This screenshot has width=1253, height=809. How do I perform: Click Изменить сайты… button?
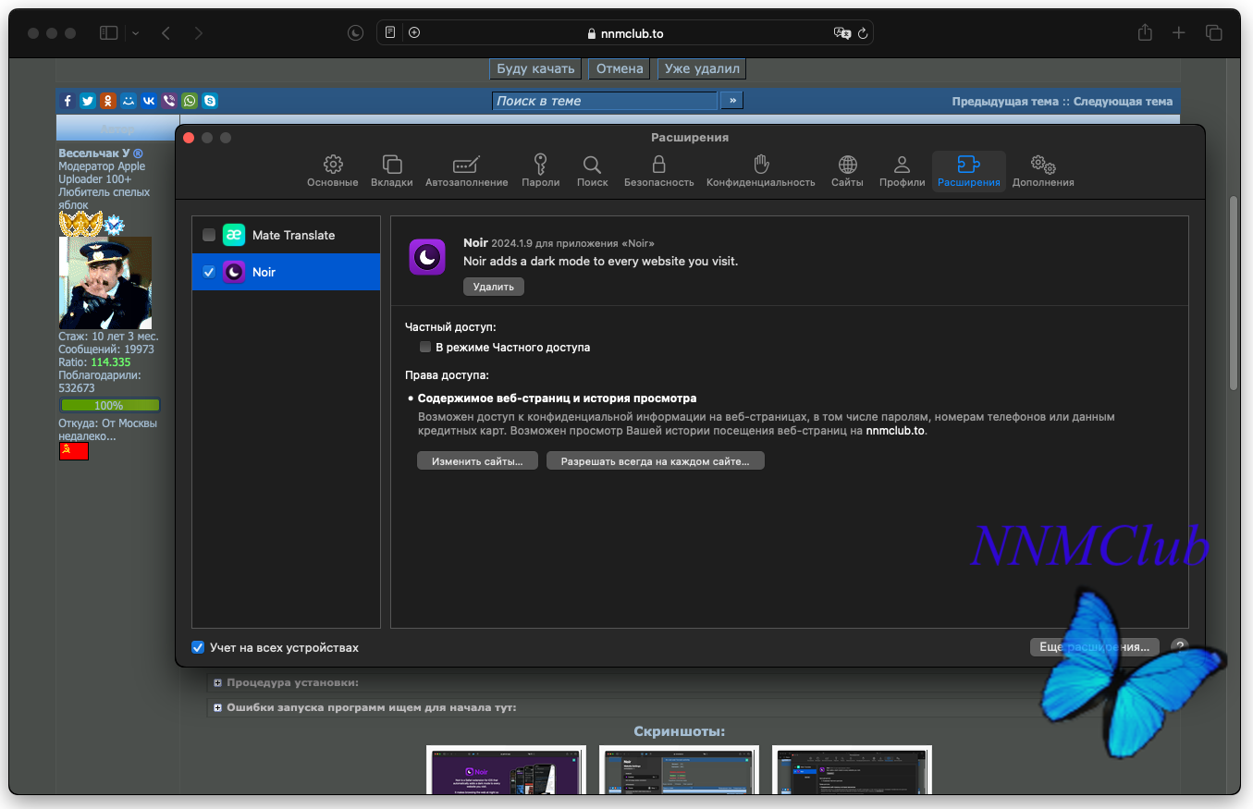click(x=477, y=460)
